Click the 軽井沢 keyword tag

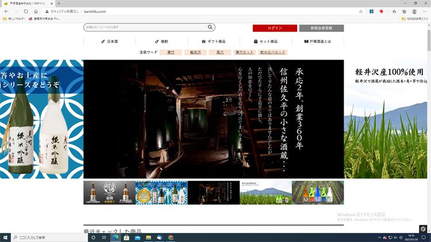tap(195, 52)
